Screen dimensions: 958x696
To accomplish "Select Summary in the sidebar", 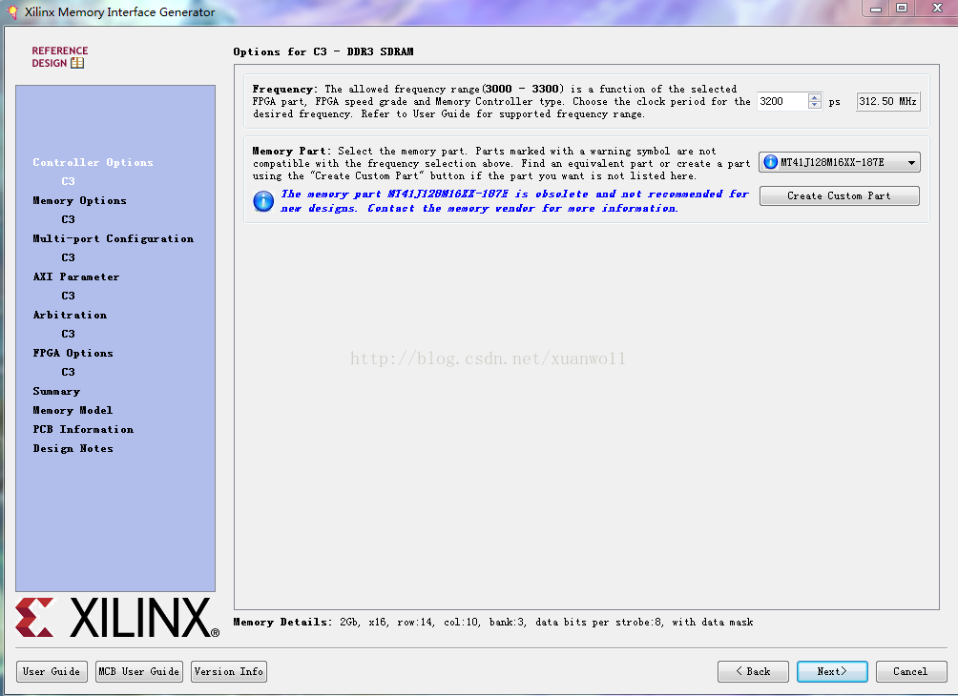I will [56, 391].
